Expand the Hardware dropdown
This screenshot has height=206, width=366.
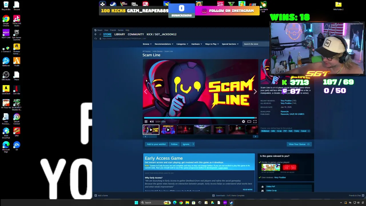point(197,44)
